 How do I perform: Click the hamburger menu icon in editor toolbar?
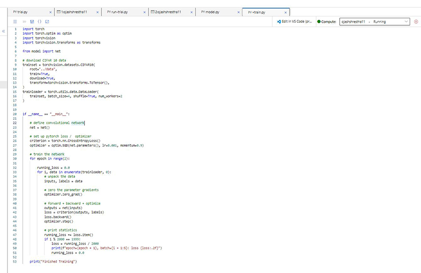pyautogui.click(x=15, y=22)
